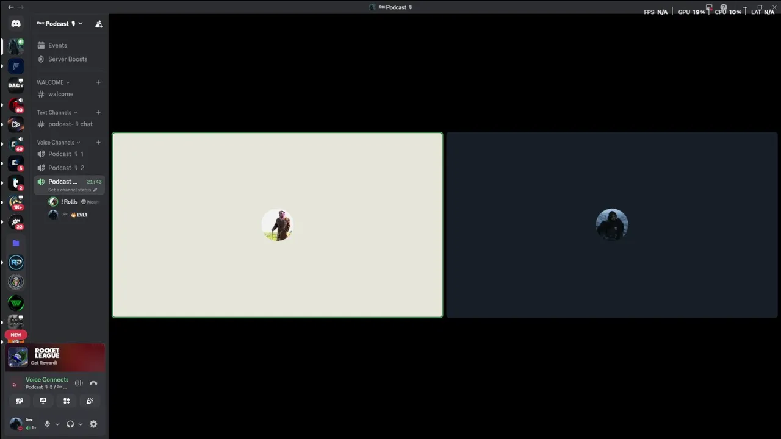This screenshot has height=439, width=781.
Task: Join the Podcast 1 voice channel
Action: [x=70, y=154]
